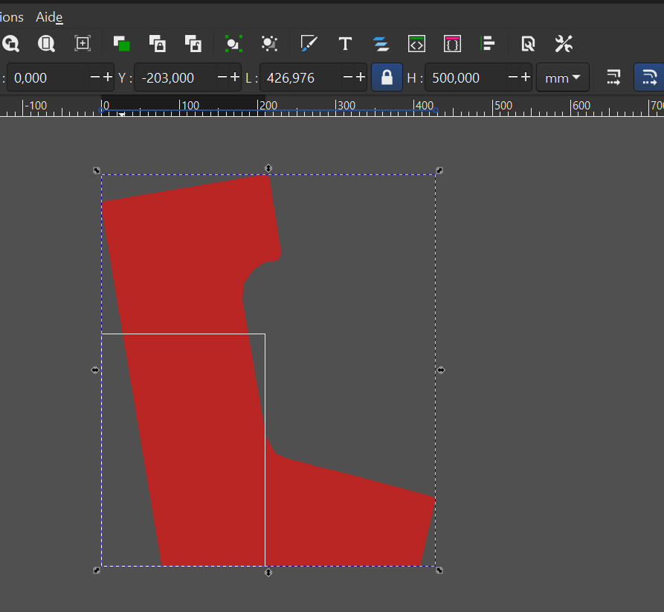The image size is (664, 612).
Task: Open the Fill and Stroke dialog
Action: tap(309, 44)
